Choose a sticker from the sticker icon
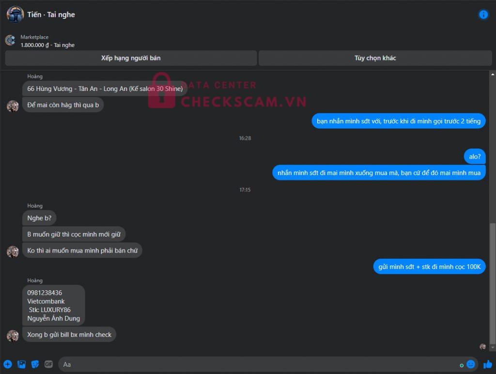The height and width of the screenshot is (374, 496). (x=35, y=364)
